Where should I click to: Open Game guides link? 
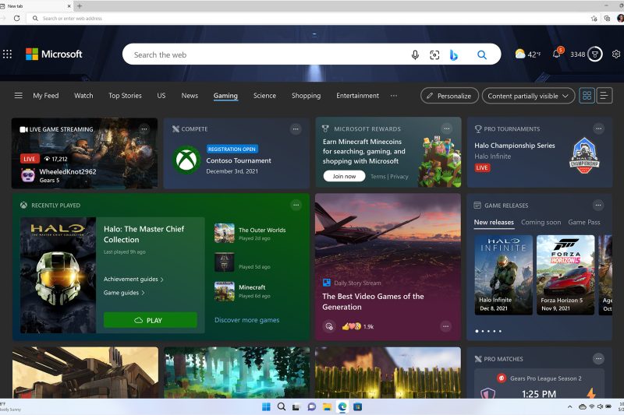tap(124, 293)
